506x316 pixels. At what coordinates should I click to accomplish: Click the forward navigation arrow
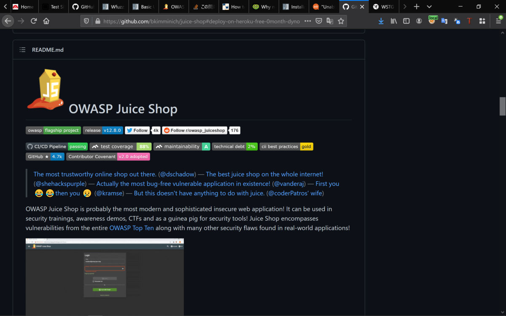[x=21, y=21]
